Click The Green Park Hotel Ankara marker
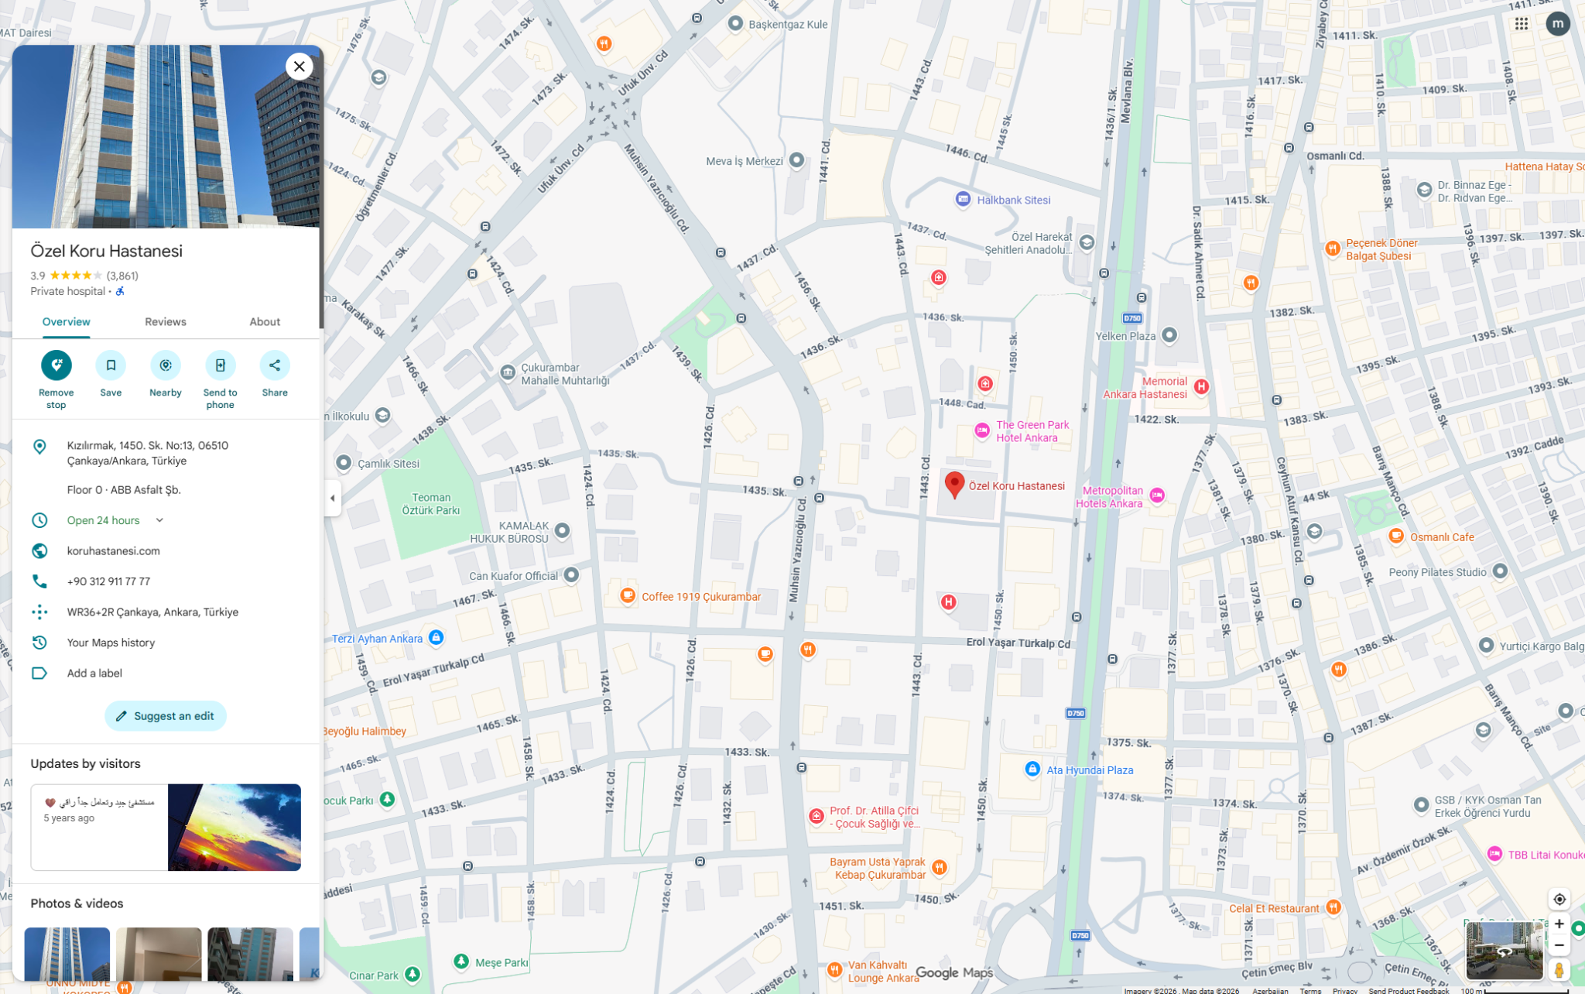1585x994 pixels. 981,430
